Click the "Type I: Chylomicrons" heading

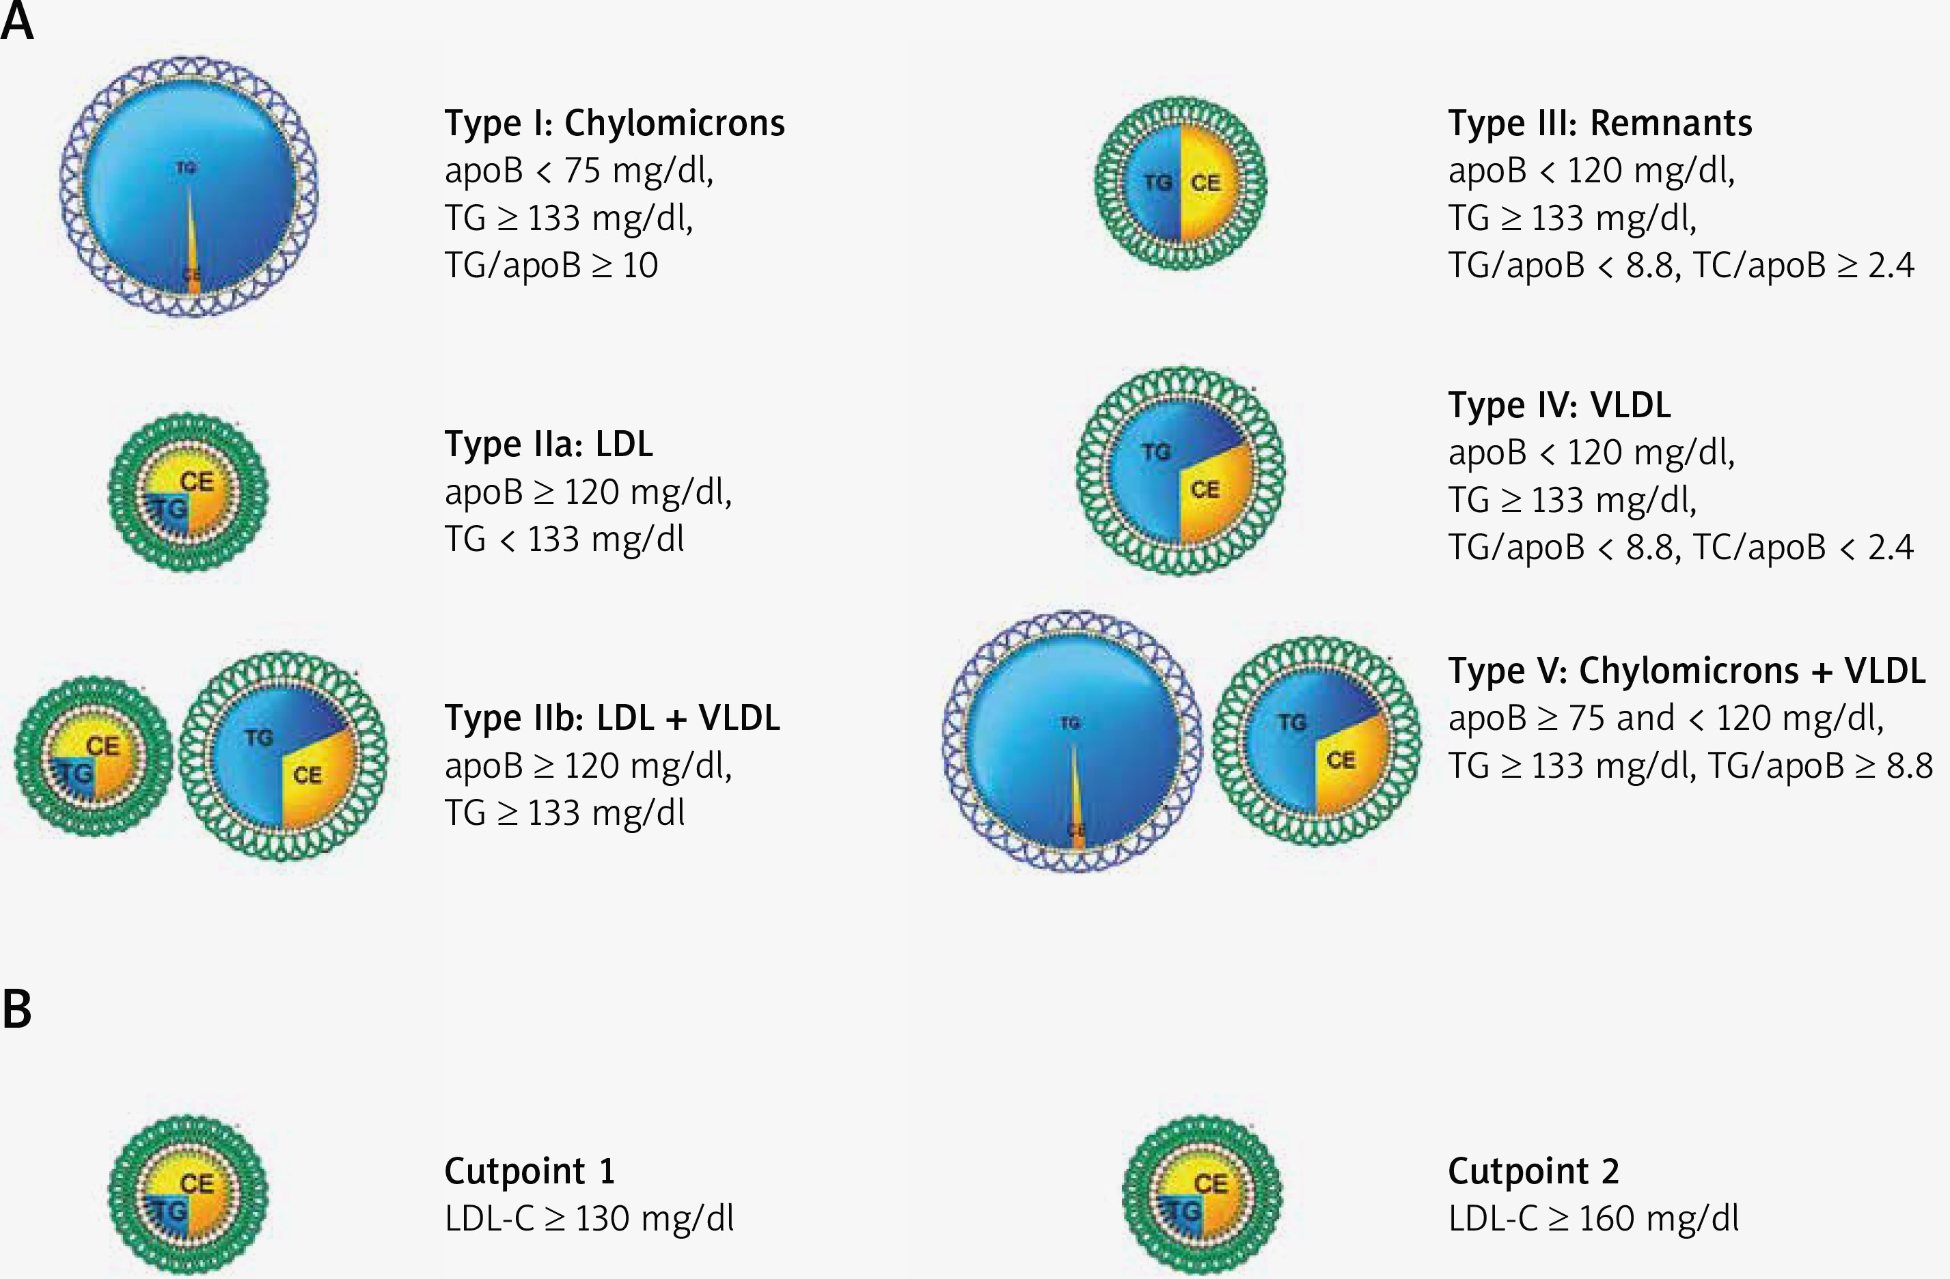coord(614,124)
